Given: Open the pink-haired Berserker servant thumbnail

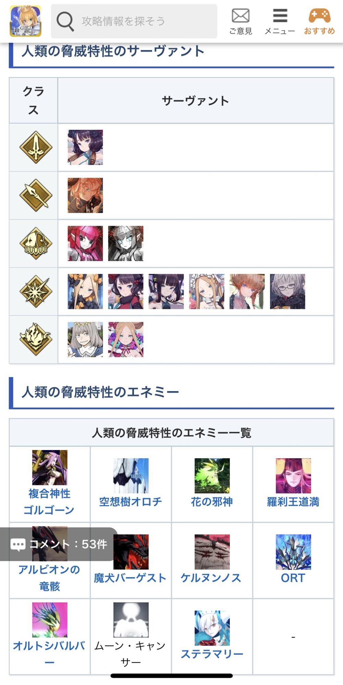Looking at the screenshot, I should pyautogui.click(x=85, y=243).
